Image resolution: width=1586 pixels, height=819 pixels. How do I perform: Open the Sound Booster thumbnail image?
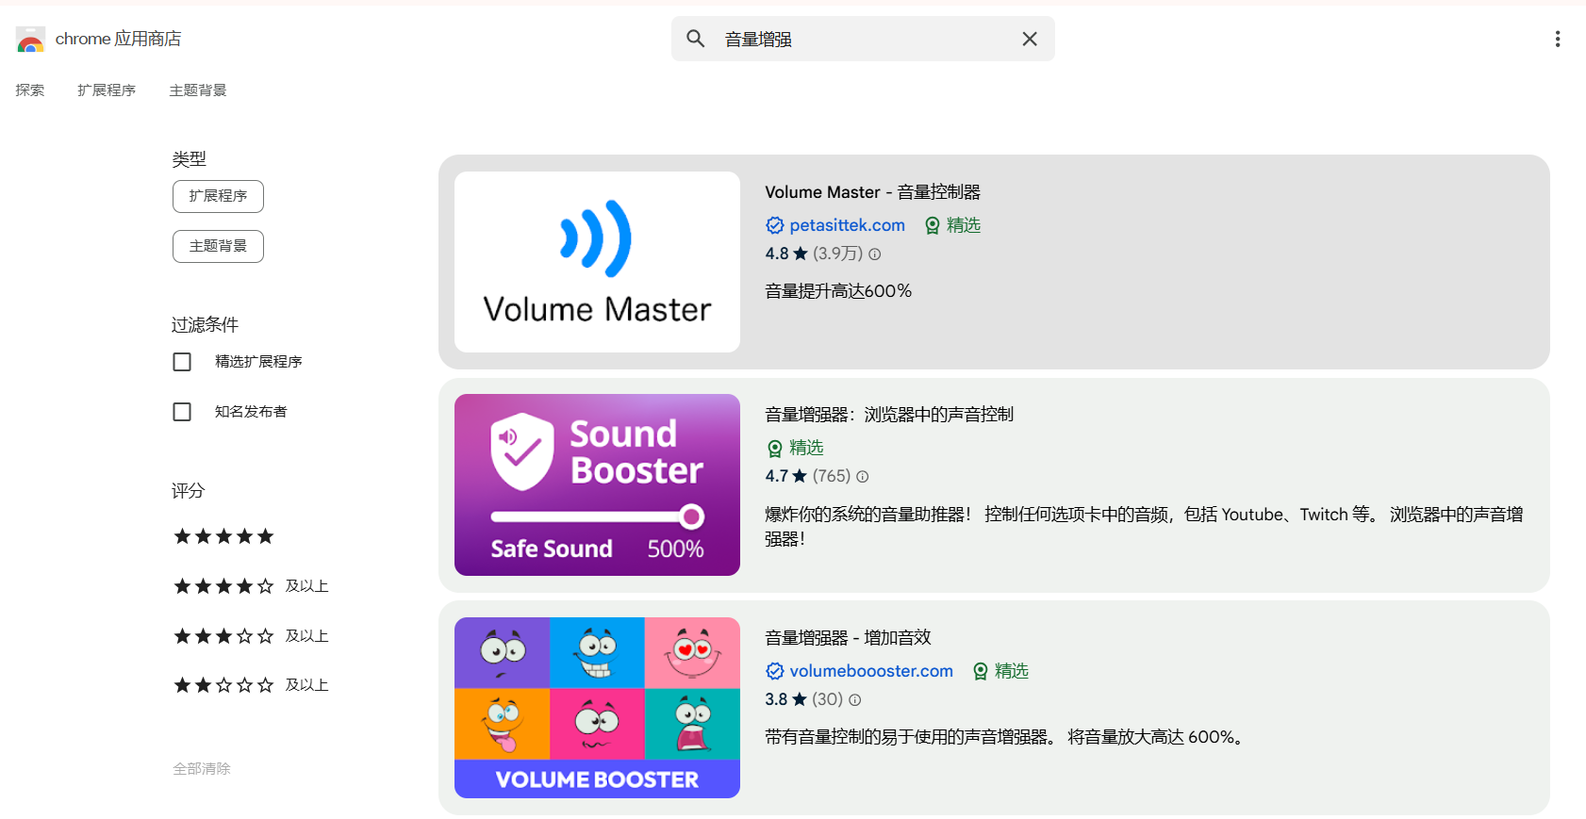coord(597,484)
